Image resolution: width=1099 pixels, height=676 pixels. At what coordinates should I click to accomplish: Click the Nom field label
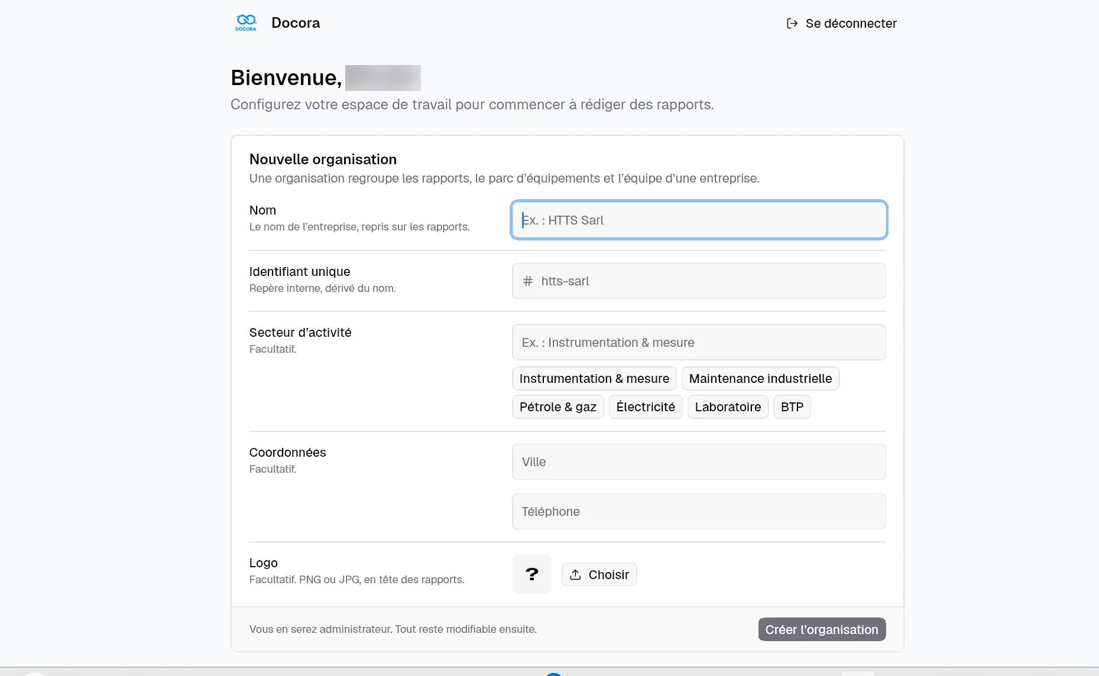[x=262, y=210]
